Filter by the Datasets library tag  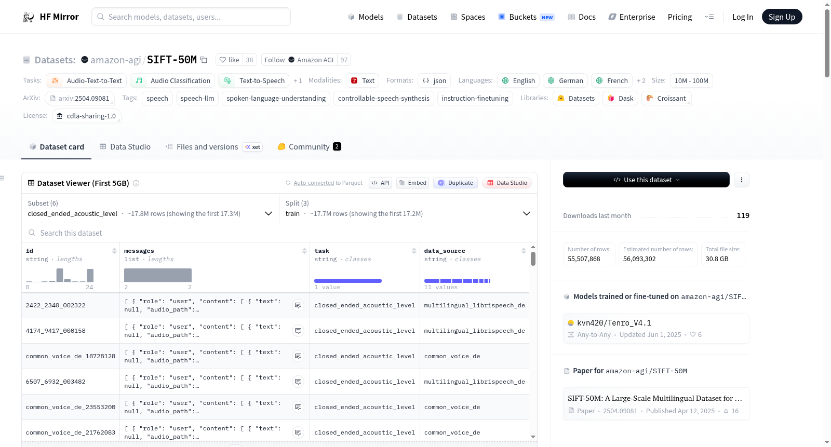(576, 98)
